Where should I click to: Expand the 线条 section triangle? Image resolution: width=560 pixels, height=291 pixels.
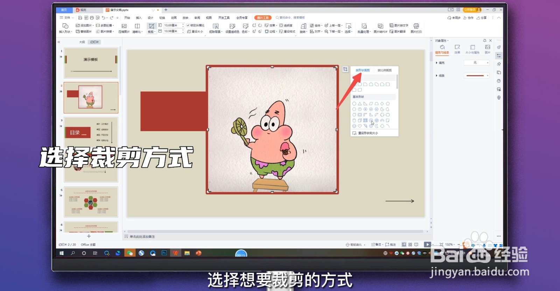[436, 75]
